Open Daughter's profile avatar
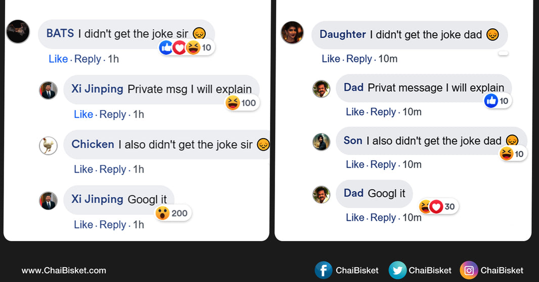This screenshot has height=282, width=539. coord(292,32)
